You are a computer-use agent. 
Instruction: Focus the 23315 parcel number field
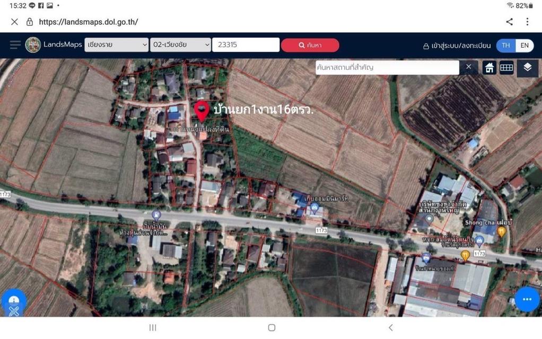246,45
